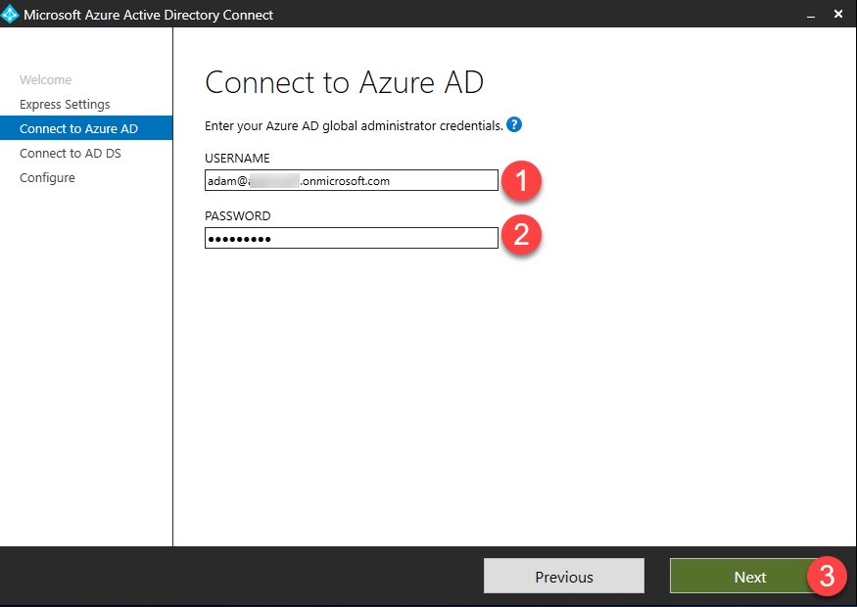This screenshot has width=857, height=607.
Task: Select Express Settings in sidebar
Action: 65,105
